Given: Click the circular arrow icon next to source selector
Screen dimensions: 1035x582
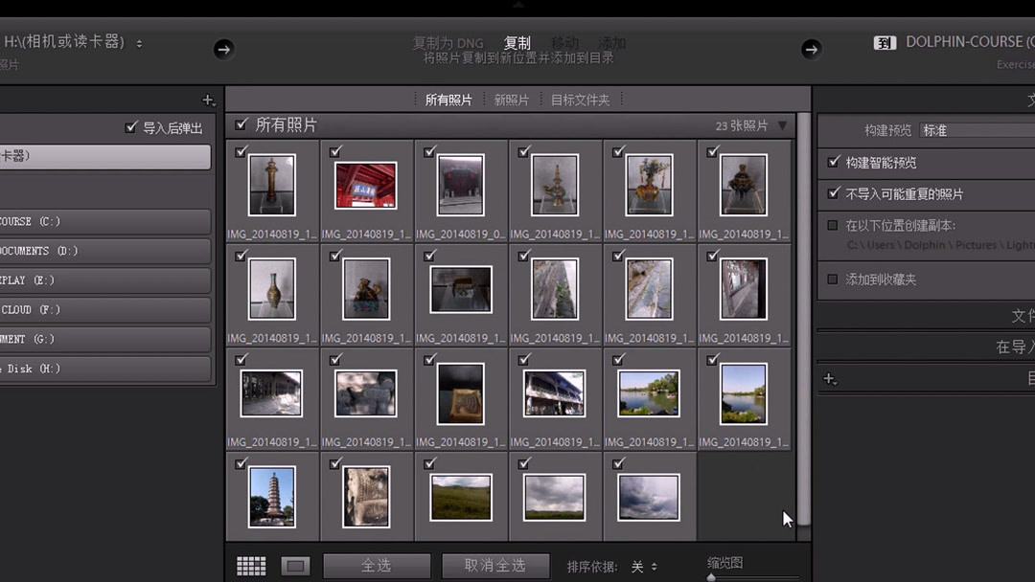Looking at the screenshot, I should click(223, 49).
